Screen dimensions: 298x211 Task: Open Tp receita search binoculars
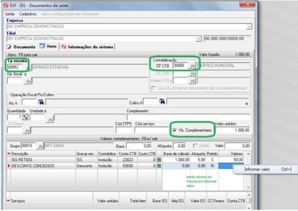28,67
